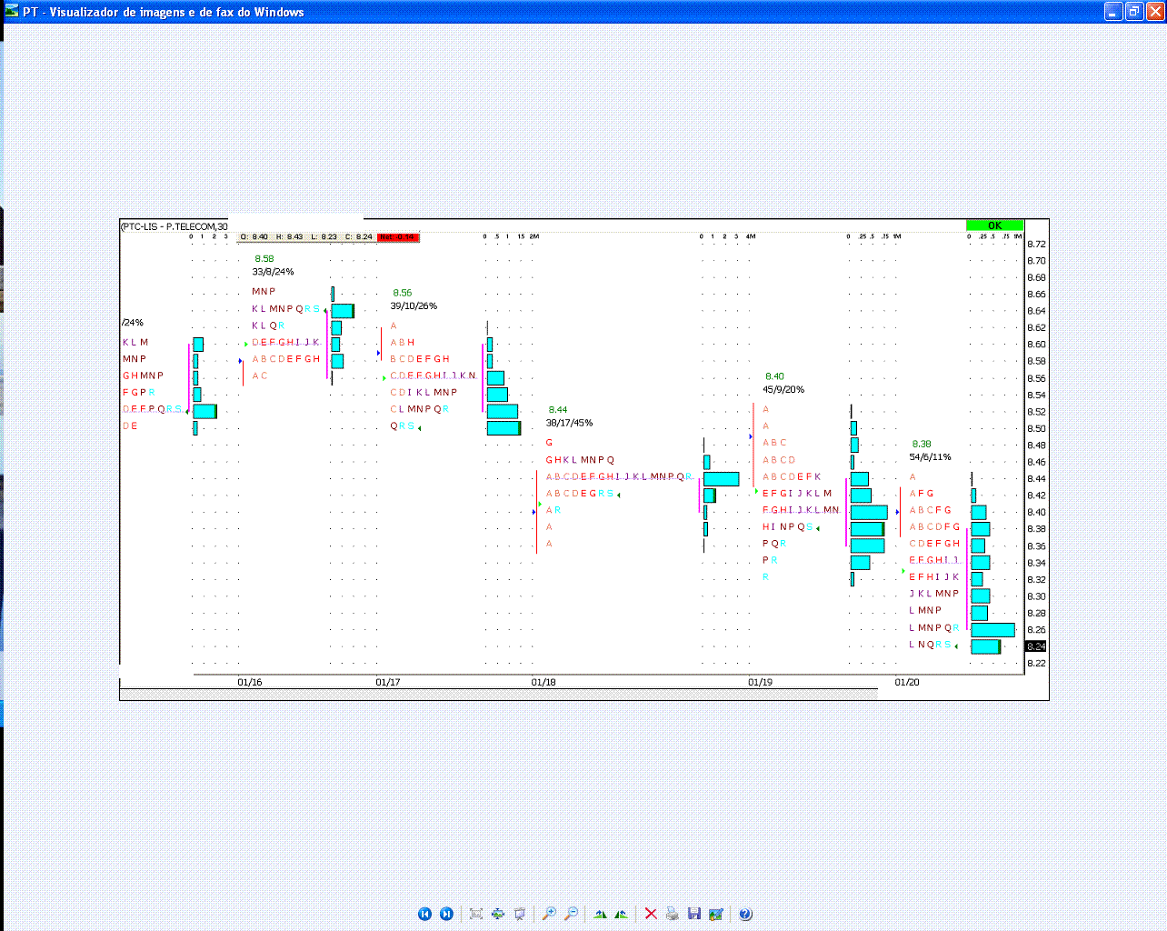Click the 54/6/11% statistic
Viewport: 1167px width, 931px height.
coord(931,457)
